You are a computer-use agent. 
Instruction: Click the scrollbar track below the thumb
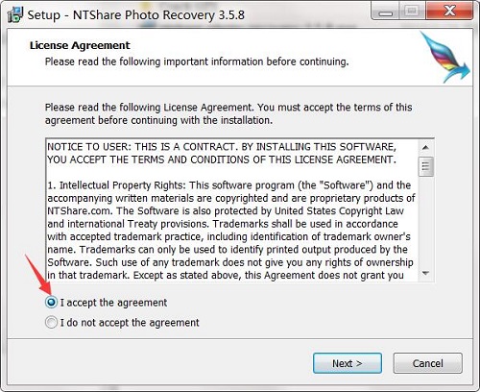pyautogui.click(x=425, y=221)
